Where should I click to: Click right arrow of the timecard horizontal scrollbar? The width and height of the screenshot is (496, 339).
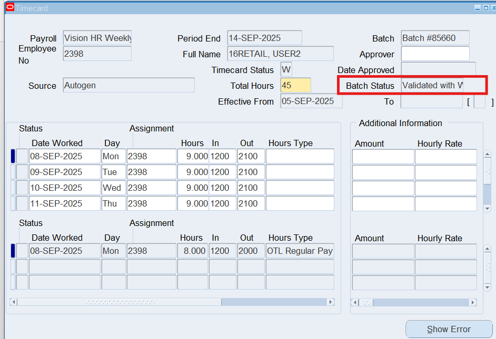[330, 302]
